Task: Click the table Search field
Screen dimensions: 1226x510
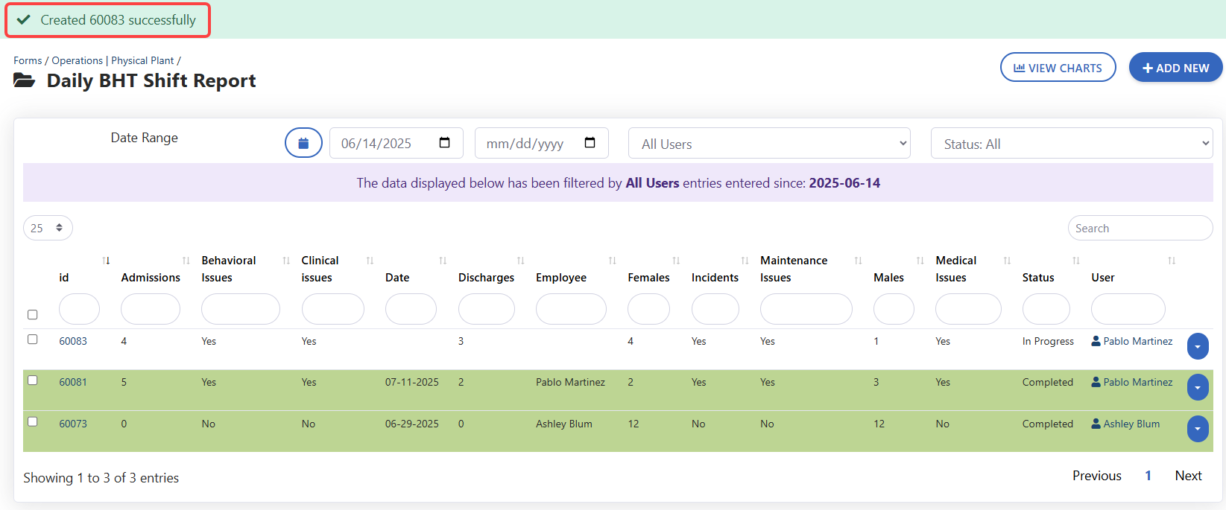Action: tap(1139, 229)
